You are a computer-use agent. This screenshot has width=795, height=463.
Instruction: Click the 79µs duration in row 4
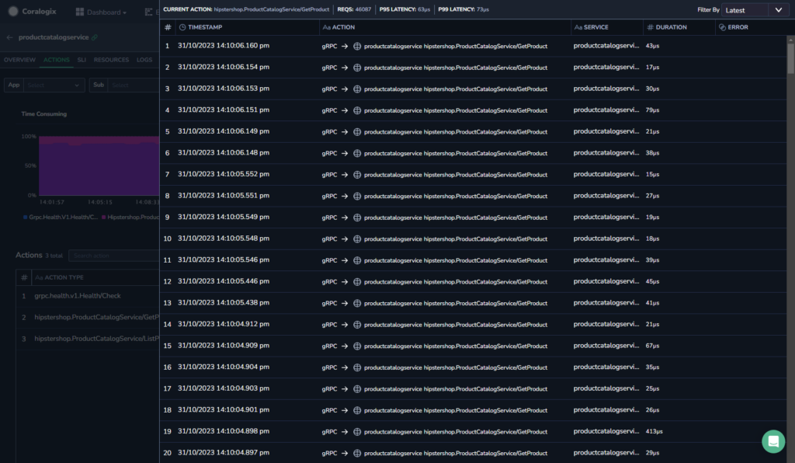[652, 110]
